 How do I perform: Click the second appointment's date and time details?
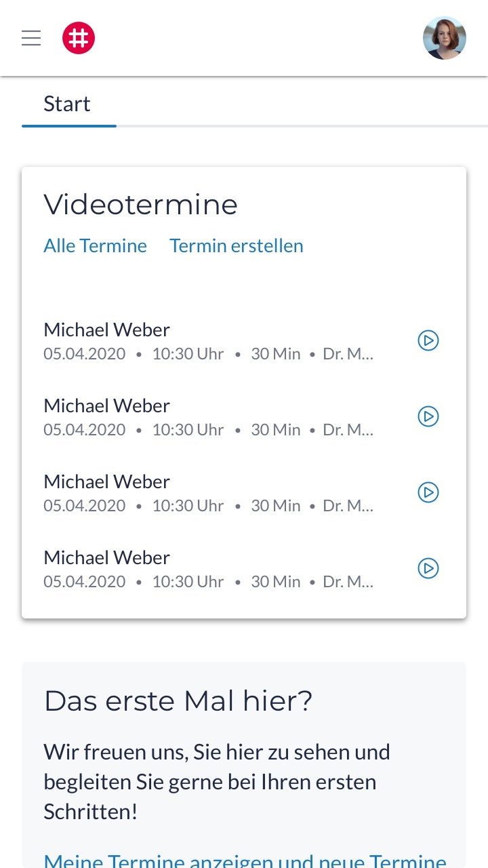(x=208, y=430)
